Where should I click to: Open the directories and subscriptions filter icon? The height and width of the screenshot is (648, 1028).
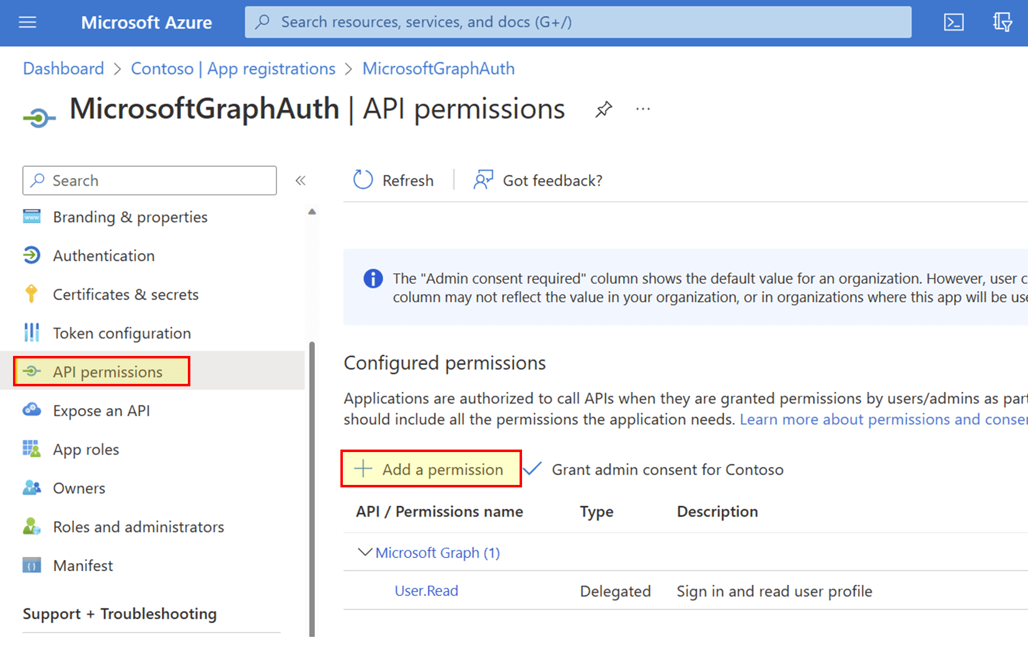(1002, 23)
